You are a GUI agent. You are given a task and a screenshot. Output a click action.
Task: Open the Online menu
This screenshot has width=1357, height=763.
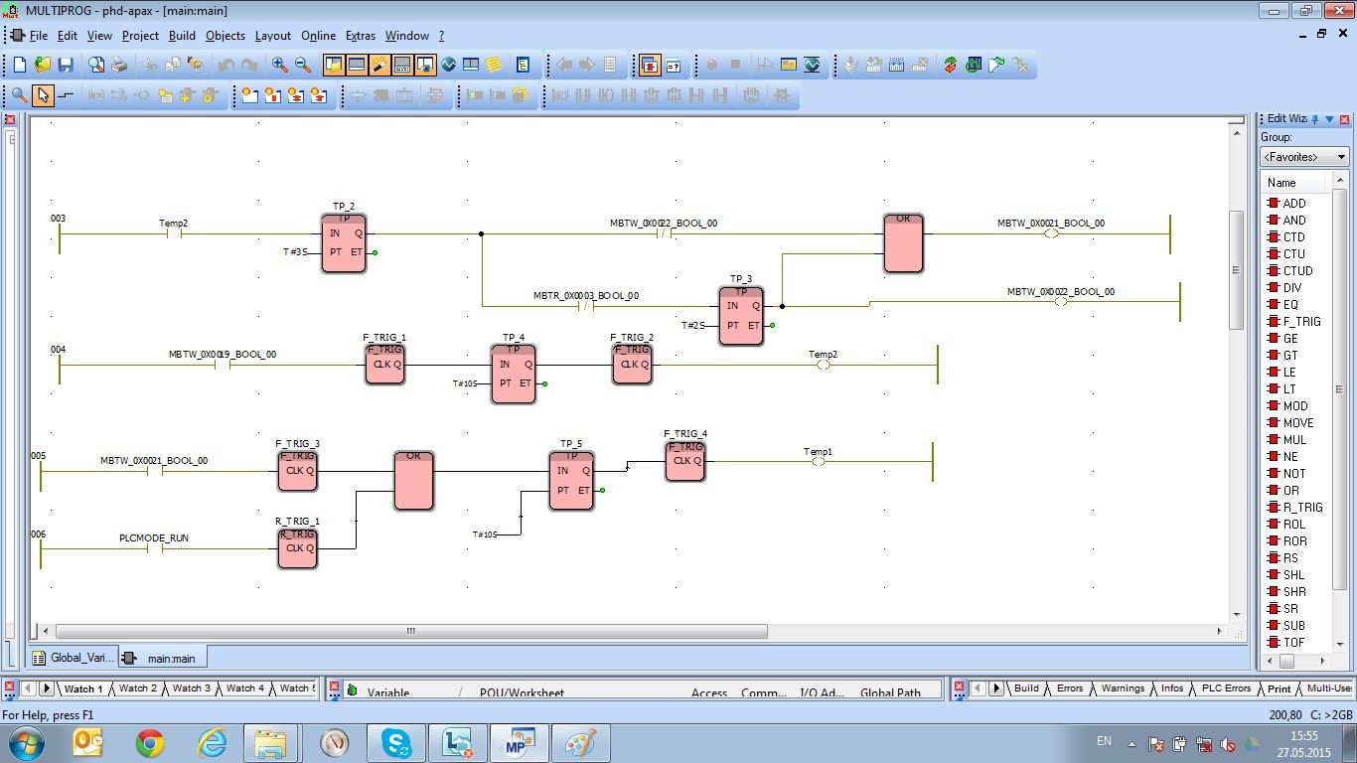[x=318, y=36]
